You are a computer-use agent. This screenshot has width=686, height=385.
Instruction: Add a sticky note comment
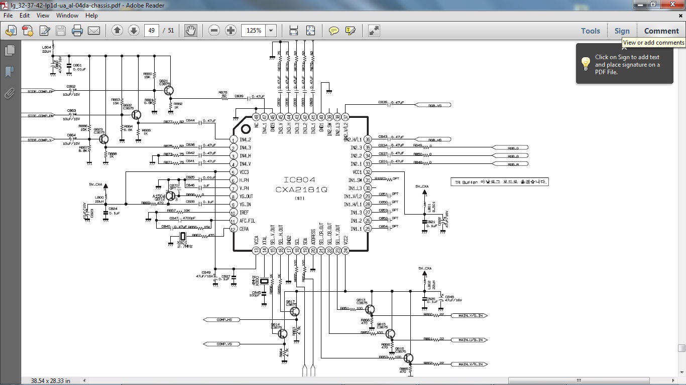334,31
